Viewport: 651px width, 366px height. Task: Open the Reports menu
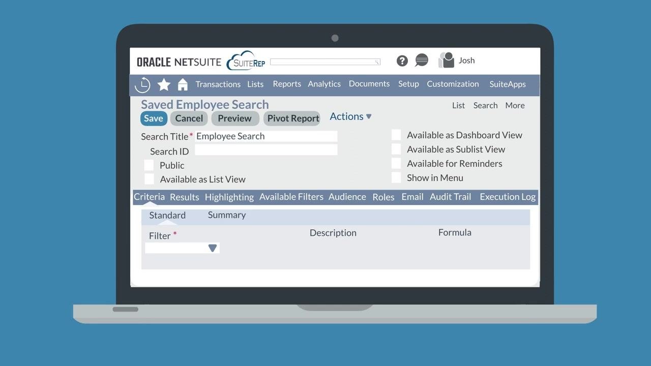coord(287,84)
